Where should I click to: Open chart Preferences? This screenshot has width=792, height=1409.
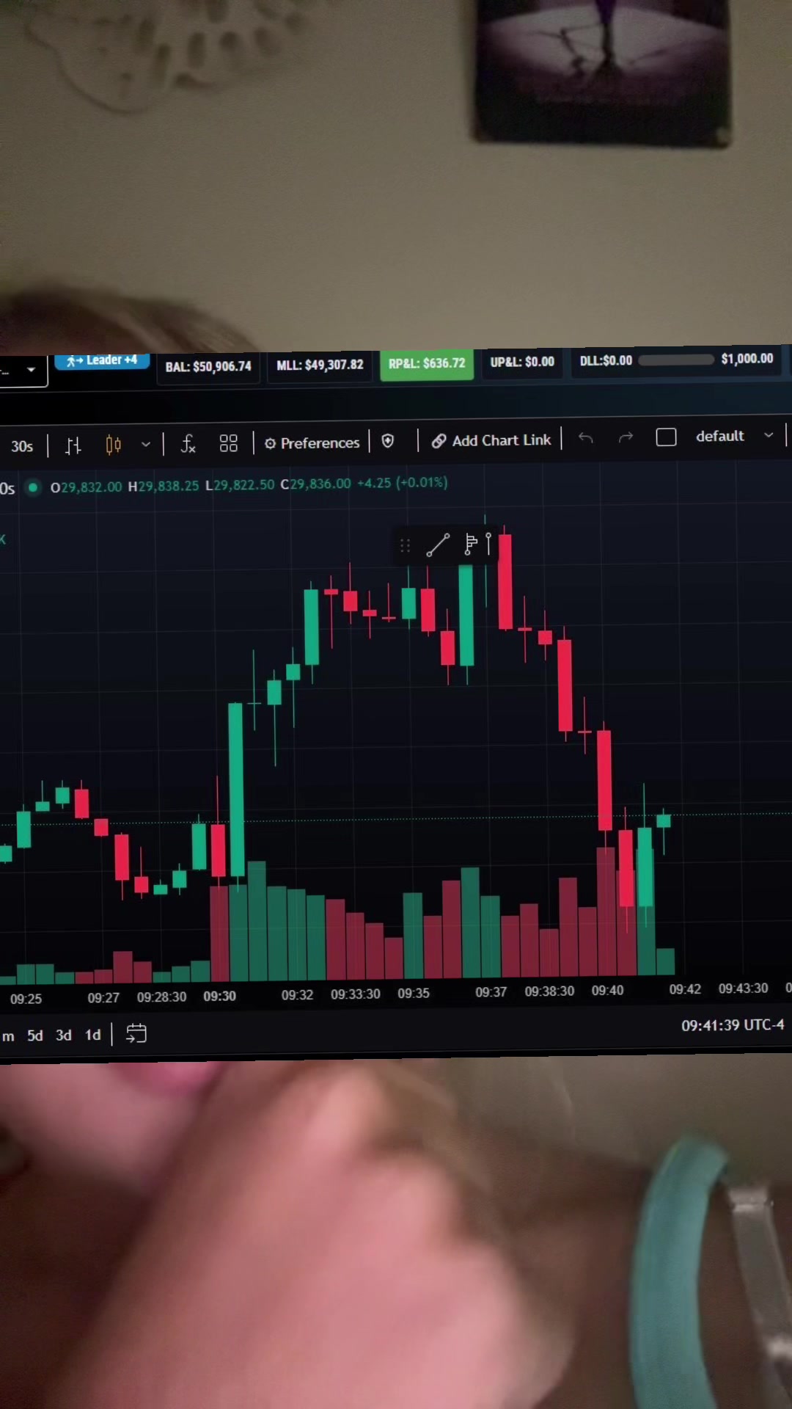[x=312, y=443]
